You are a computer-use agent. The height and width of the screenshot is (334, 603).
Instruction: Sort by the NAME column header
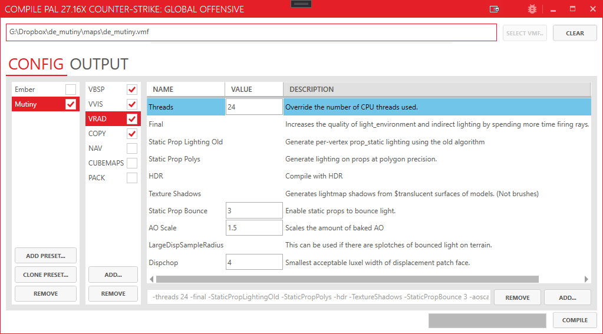[186, 89]
